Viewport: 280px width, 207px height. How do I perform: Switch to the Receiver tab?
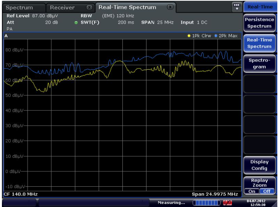(62, 8)
